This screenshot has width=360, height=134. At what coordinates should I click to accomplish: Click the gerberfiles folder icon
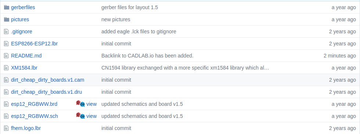[x=7, y=8]
